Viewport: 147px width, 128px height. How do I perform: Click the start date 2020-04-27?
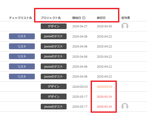click(x=80, y=26)
